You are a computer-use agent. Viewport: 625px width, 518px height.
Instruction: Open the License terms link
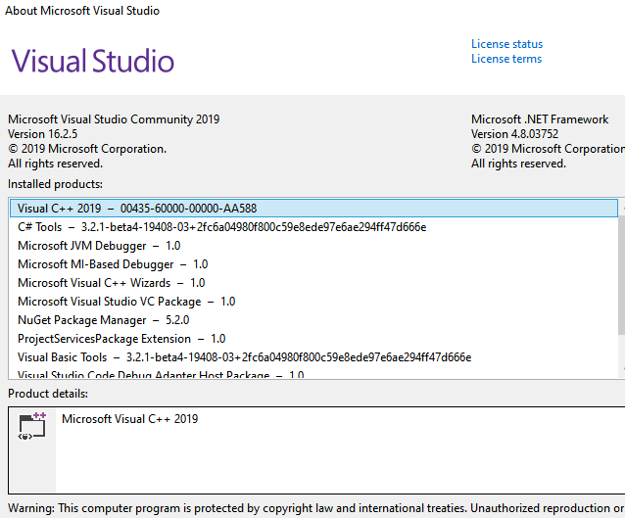505,59
